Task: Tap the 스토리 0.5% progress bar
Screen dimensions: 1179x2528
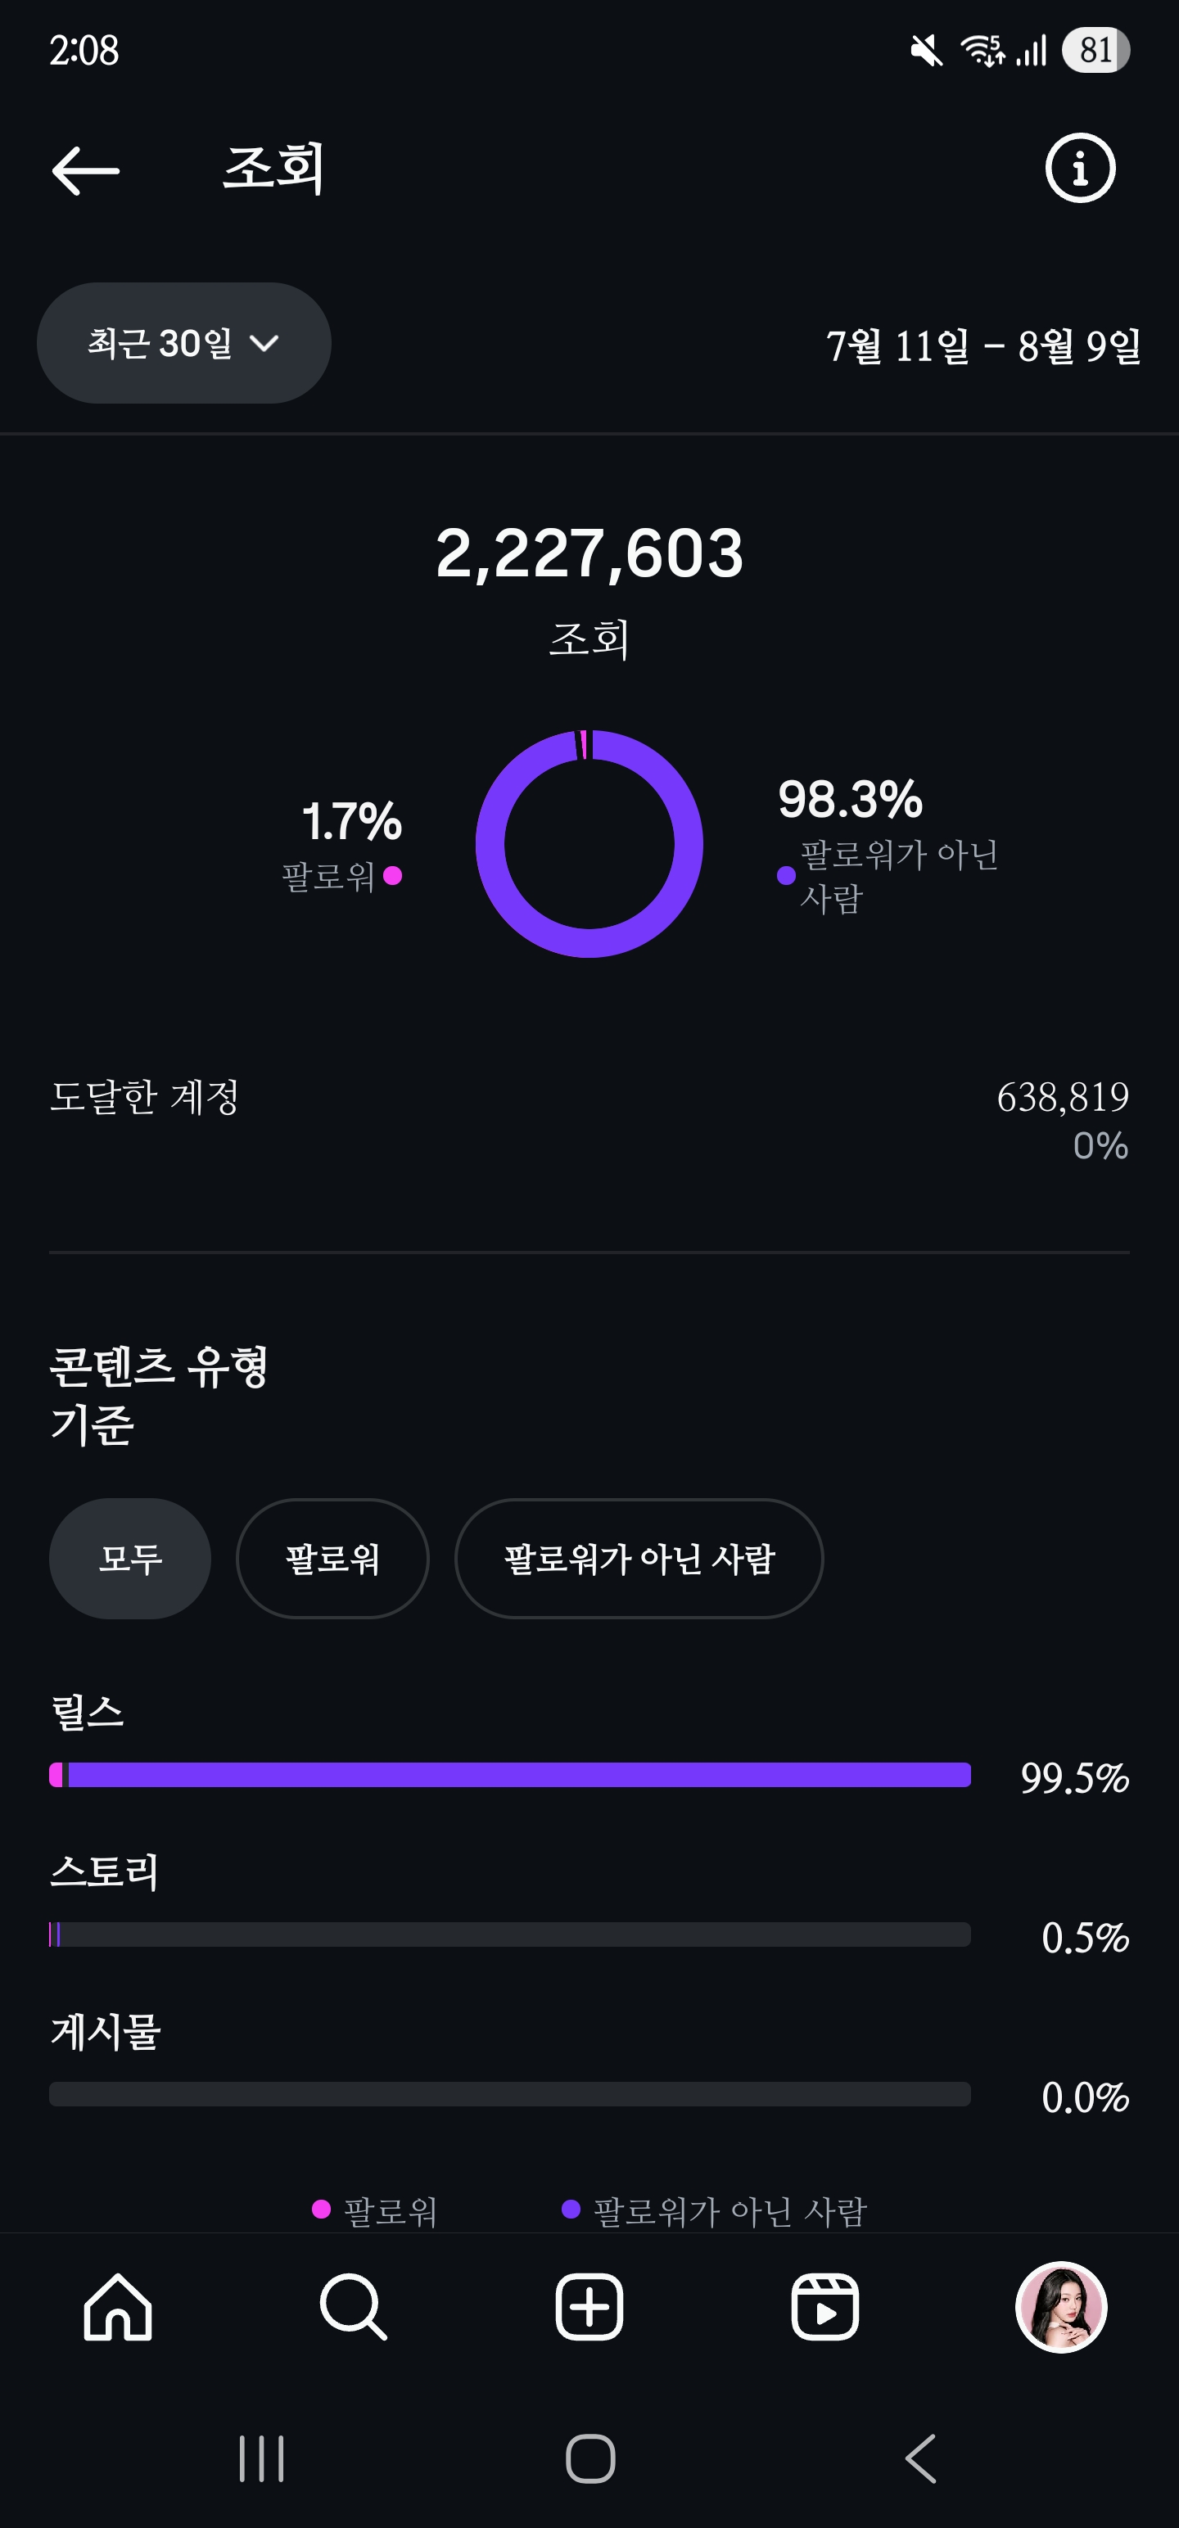Action: 510,1934
